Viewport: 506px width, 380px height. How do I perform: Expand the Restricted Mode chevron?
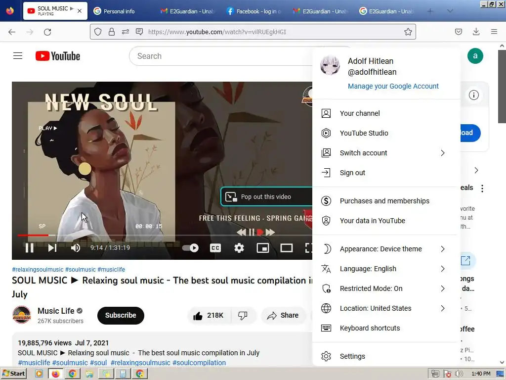443,288
